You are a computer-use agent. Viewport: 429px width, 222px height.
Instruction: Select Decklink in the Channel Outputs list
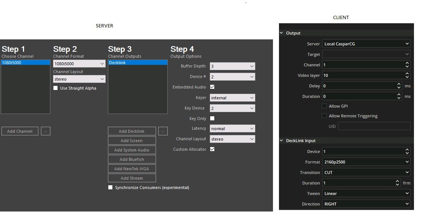(x=138, y=63)
